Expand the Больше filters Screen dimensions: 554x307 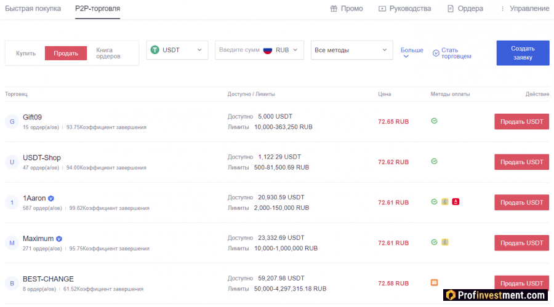pos(412,52)
